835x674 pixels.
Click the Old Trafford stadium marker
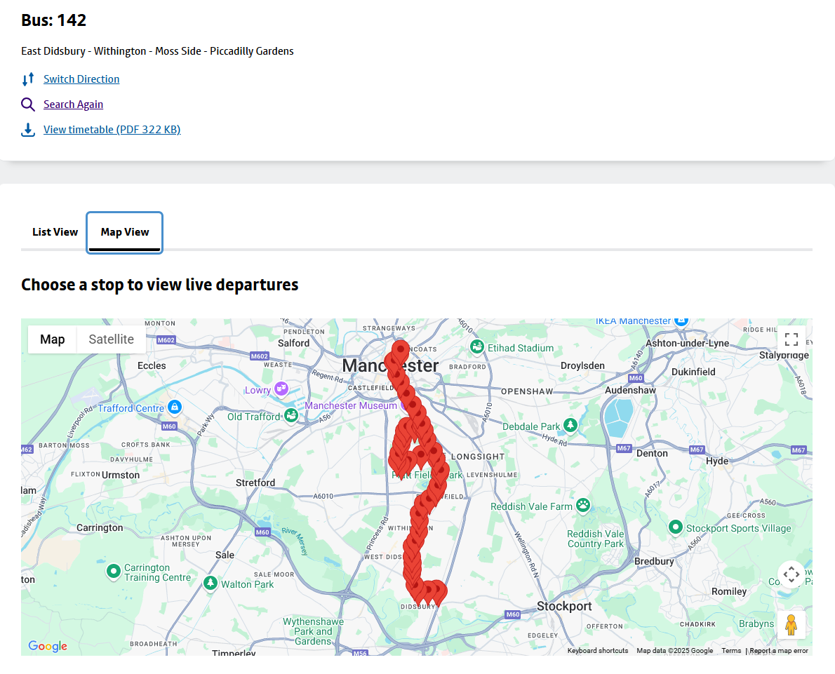click(x=290, y=415)
